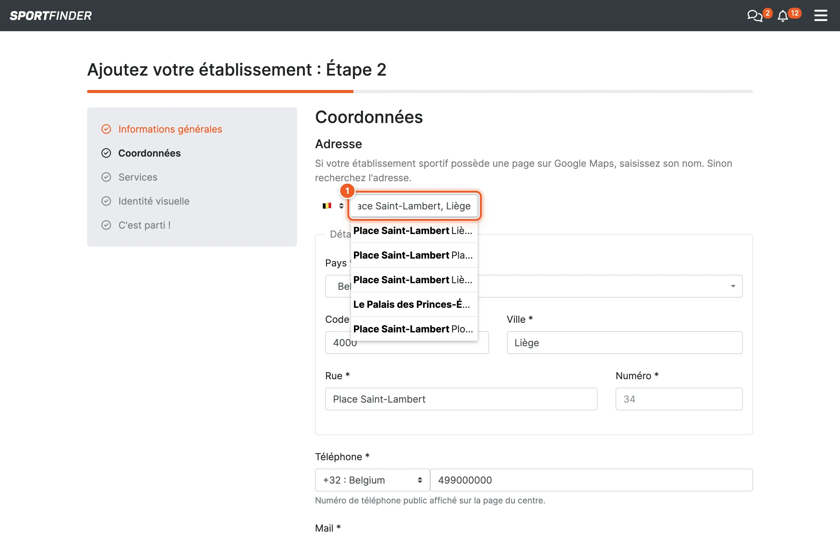The height and width of the screenshot is (540, 840).
Task: Select the Coordonnées step
Action: click(149, 153)
